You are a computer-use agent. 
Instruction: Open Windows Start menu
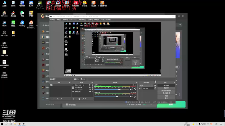pyautogui.click(x=2, y=124)
